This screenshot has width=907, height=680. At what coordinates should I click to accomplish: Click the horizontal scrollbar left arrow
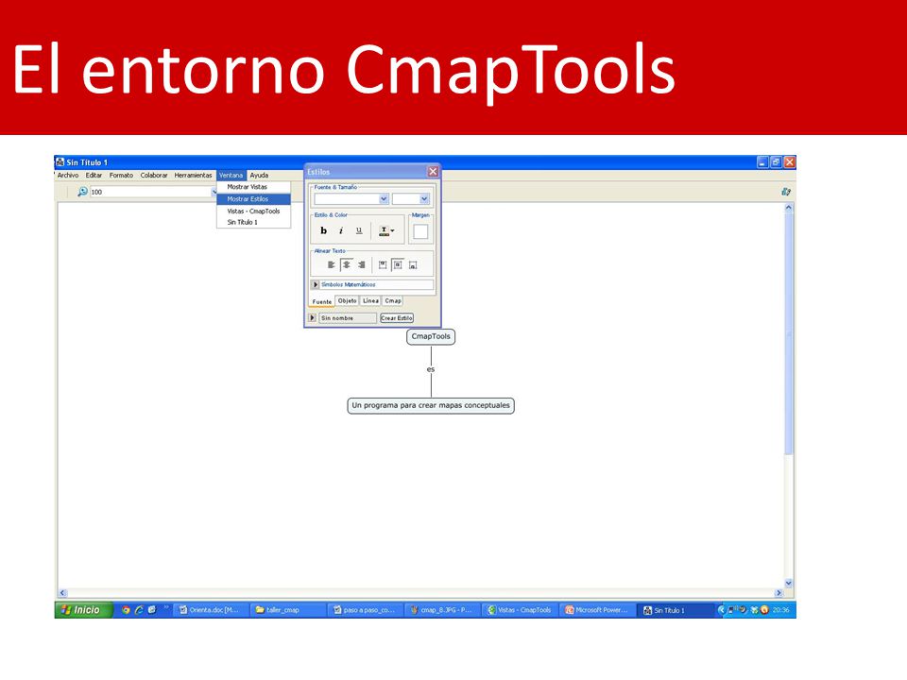[x=63, y=593]
